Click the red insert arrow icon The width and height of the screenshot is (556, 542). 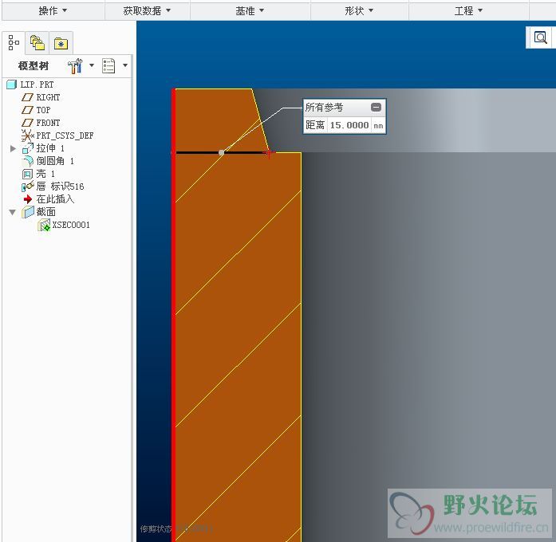(x=28, y=199)
